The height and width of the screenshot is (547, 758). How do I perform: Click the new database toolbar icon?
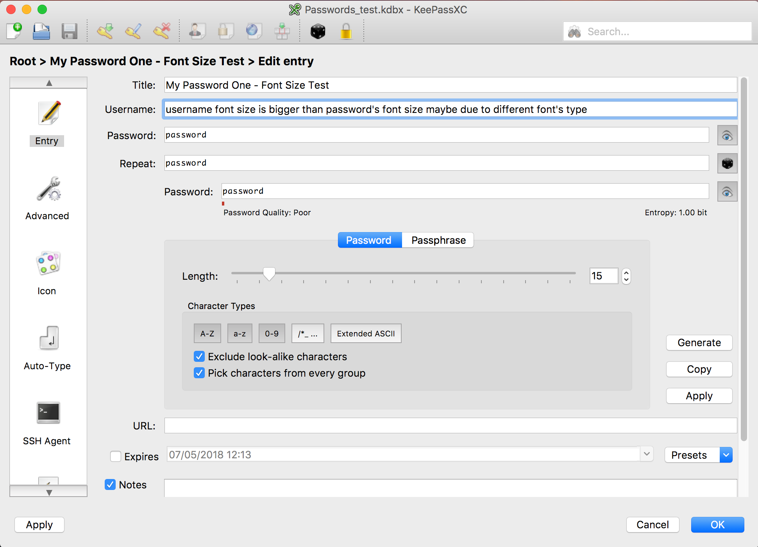[14, 31]
